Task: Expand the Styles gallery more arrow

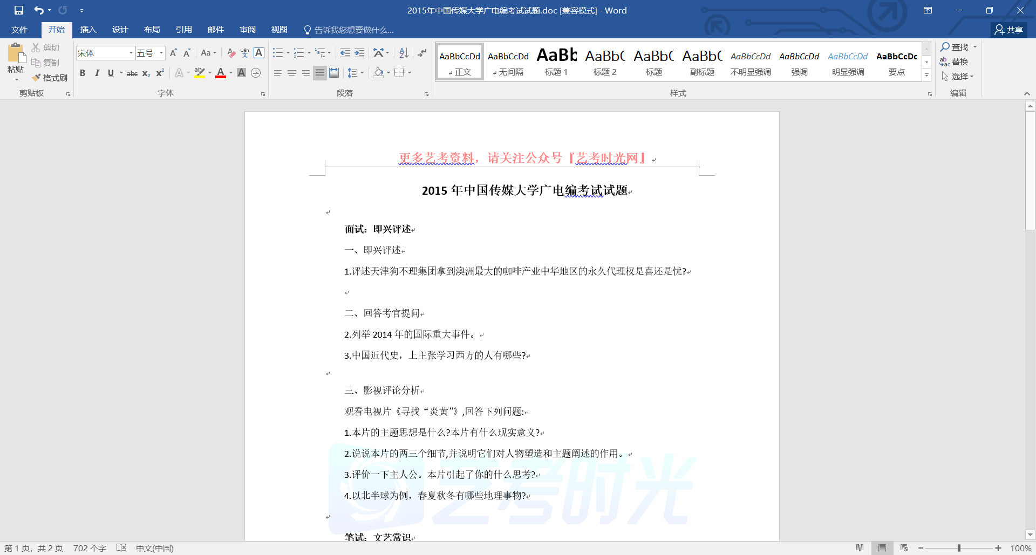Action: click(x=926, y=76)
